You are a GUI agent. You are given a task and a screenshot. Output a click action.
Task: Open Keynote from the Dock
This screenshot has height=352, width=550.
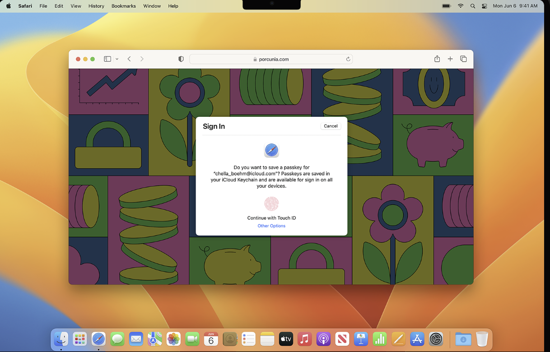(361, 338)
